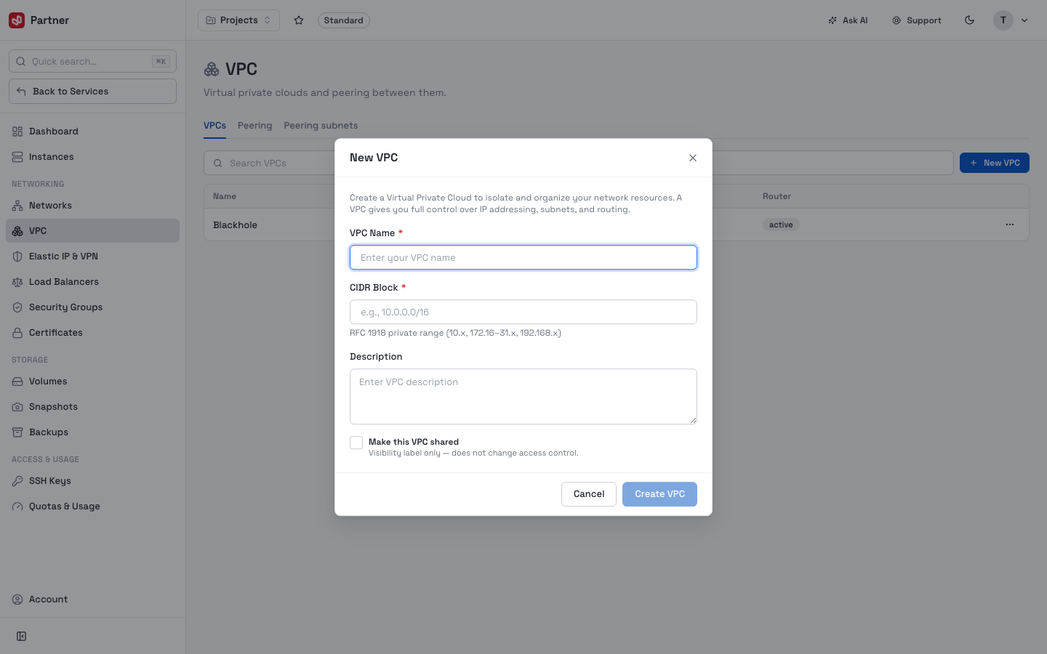Click the Elastic IP shield icon
Image resolution: width=1047 pixels, height=654 pixels.
coord(17,257)
